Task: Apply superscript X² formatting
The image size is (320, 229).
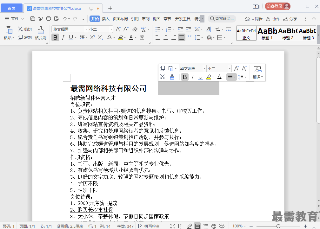Action: click(x=92, y=37)
